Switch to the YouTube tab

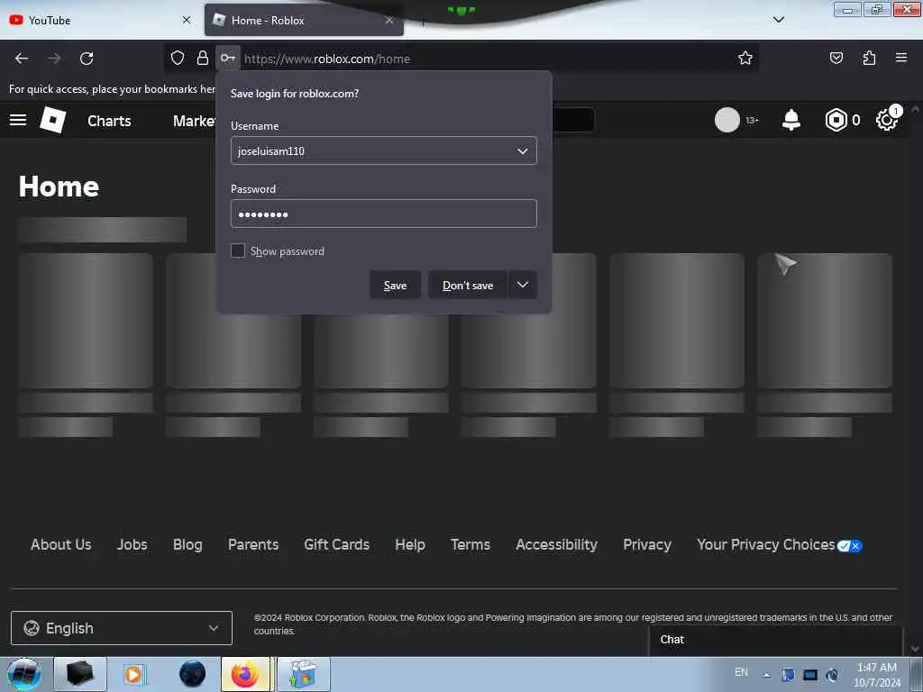(99, 20)
